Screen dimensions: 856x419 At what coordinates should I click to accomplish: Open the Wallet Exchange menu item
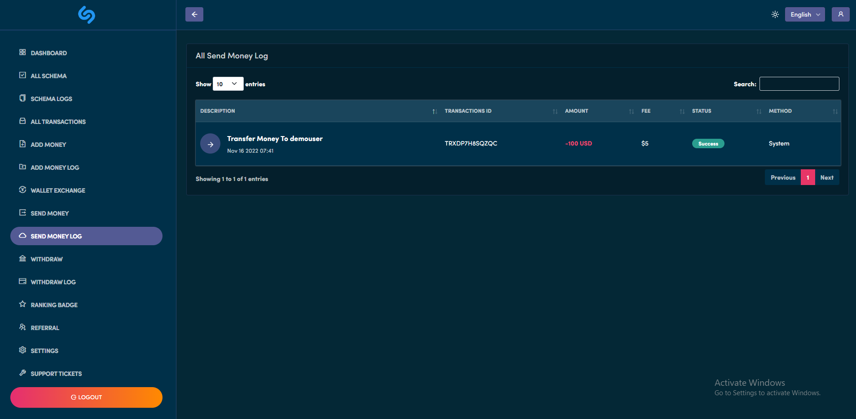(57, 190)
